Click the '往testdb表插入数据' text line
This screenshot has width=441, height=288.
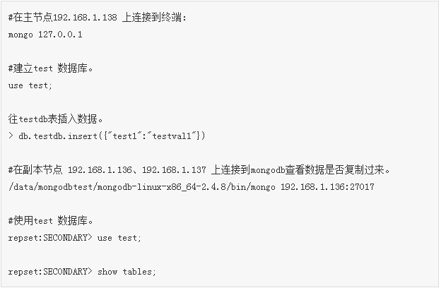click(x=56, y=119)
